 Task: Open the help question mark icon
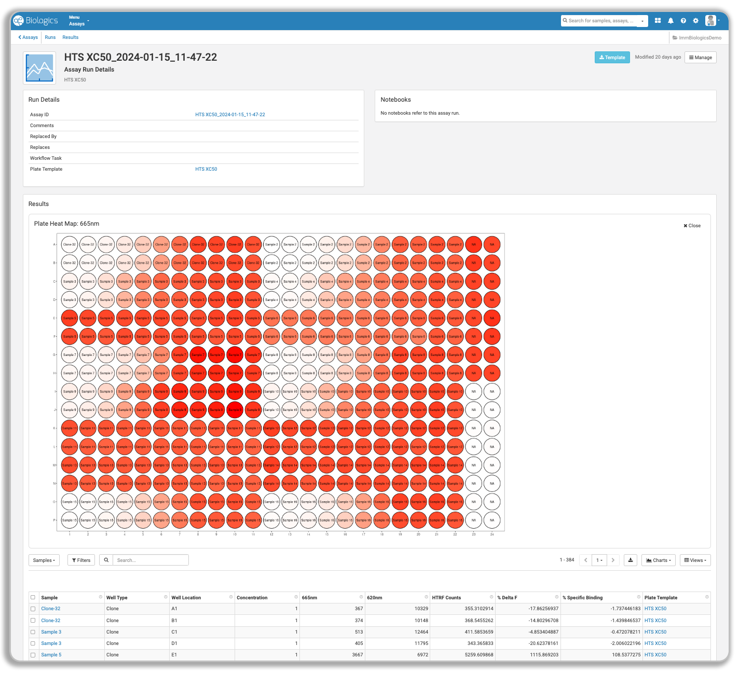683,21
